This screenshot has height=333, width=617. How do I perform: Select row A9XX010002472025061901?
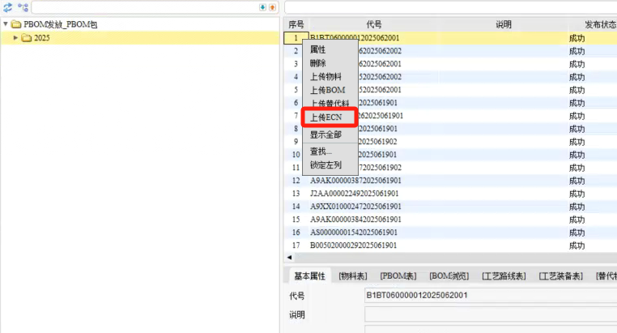tap(450, 207)
